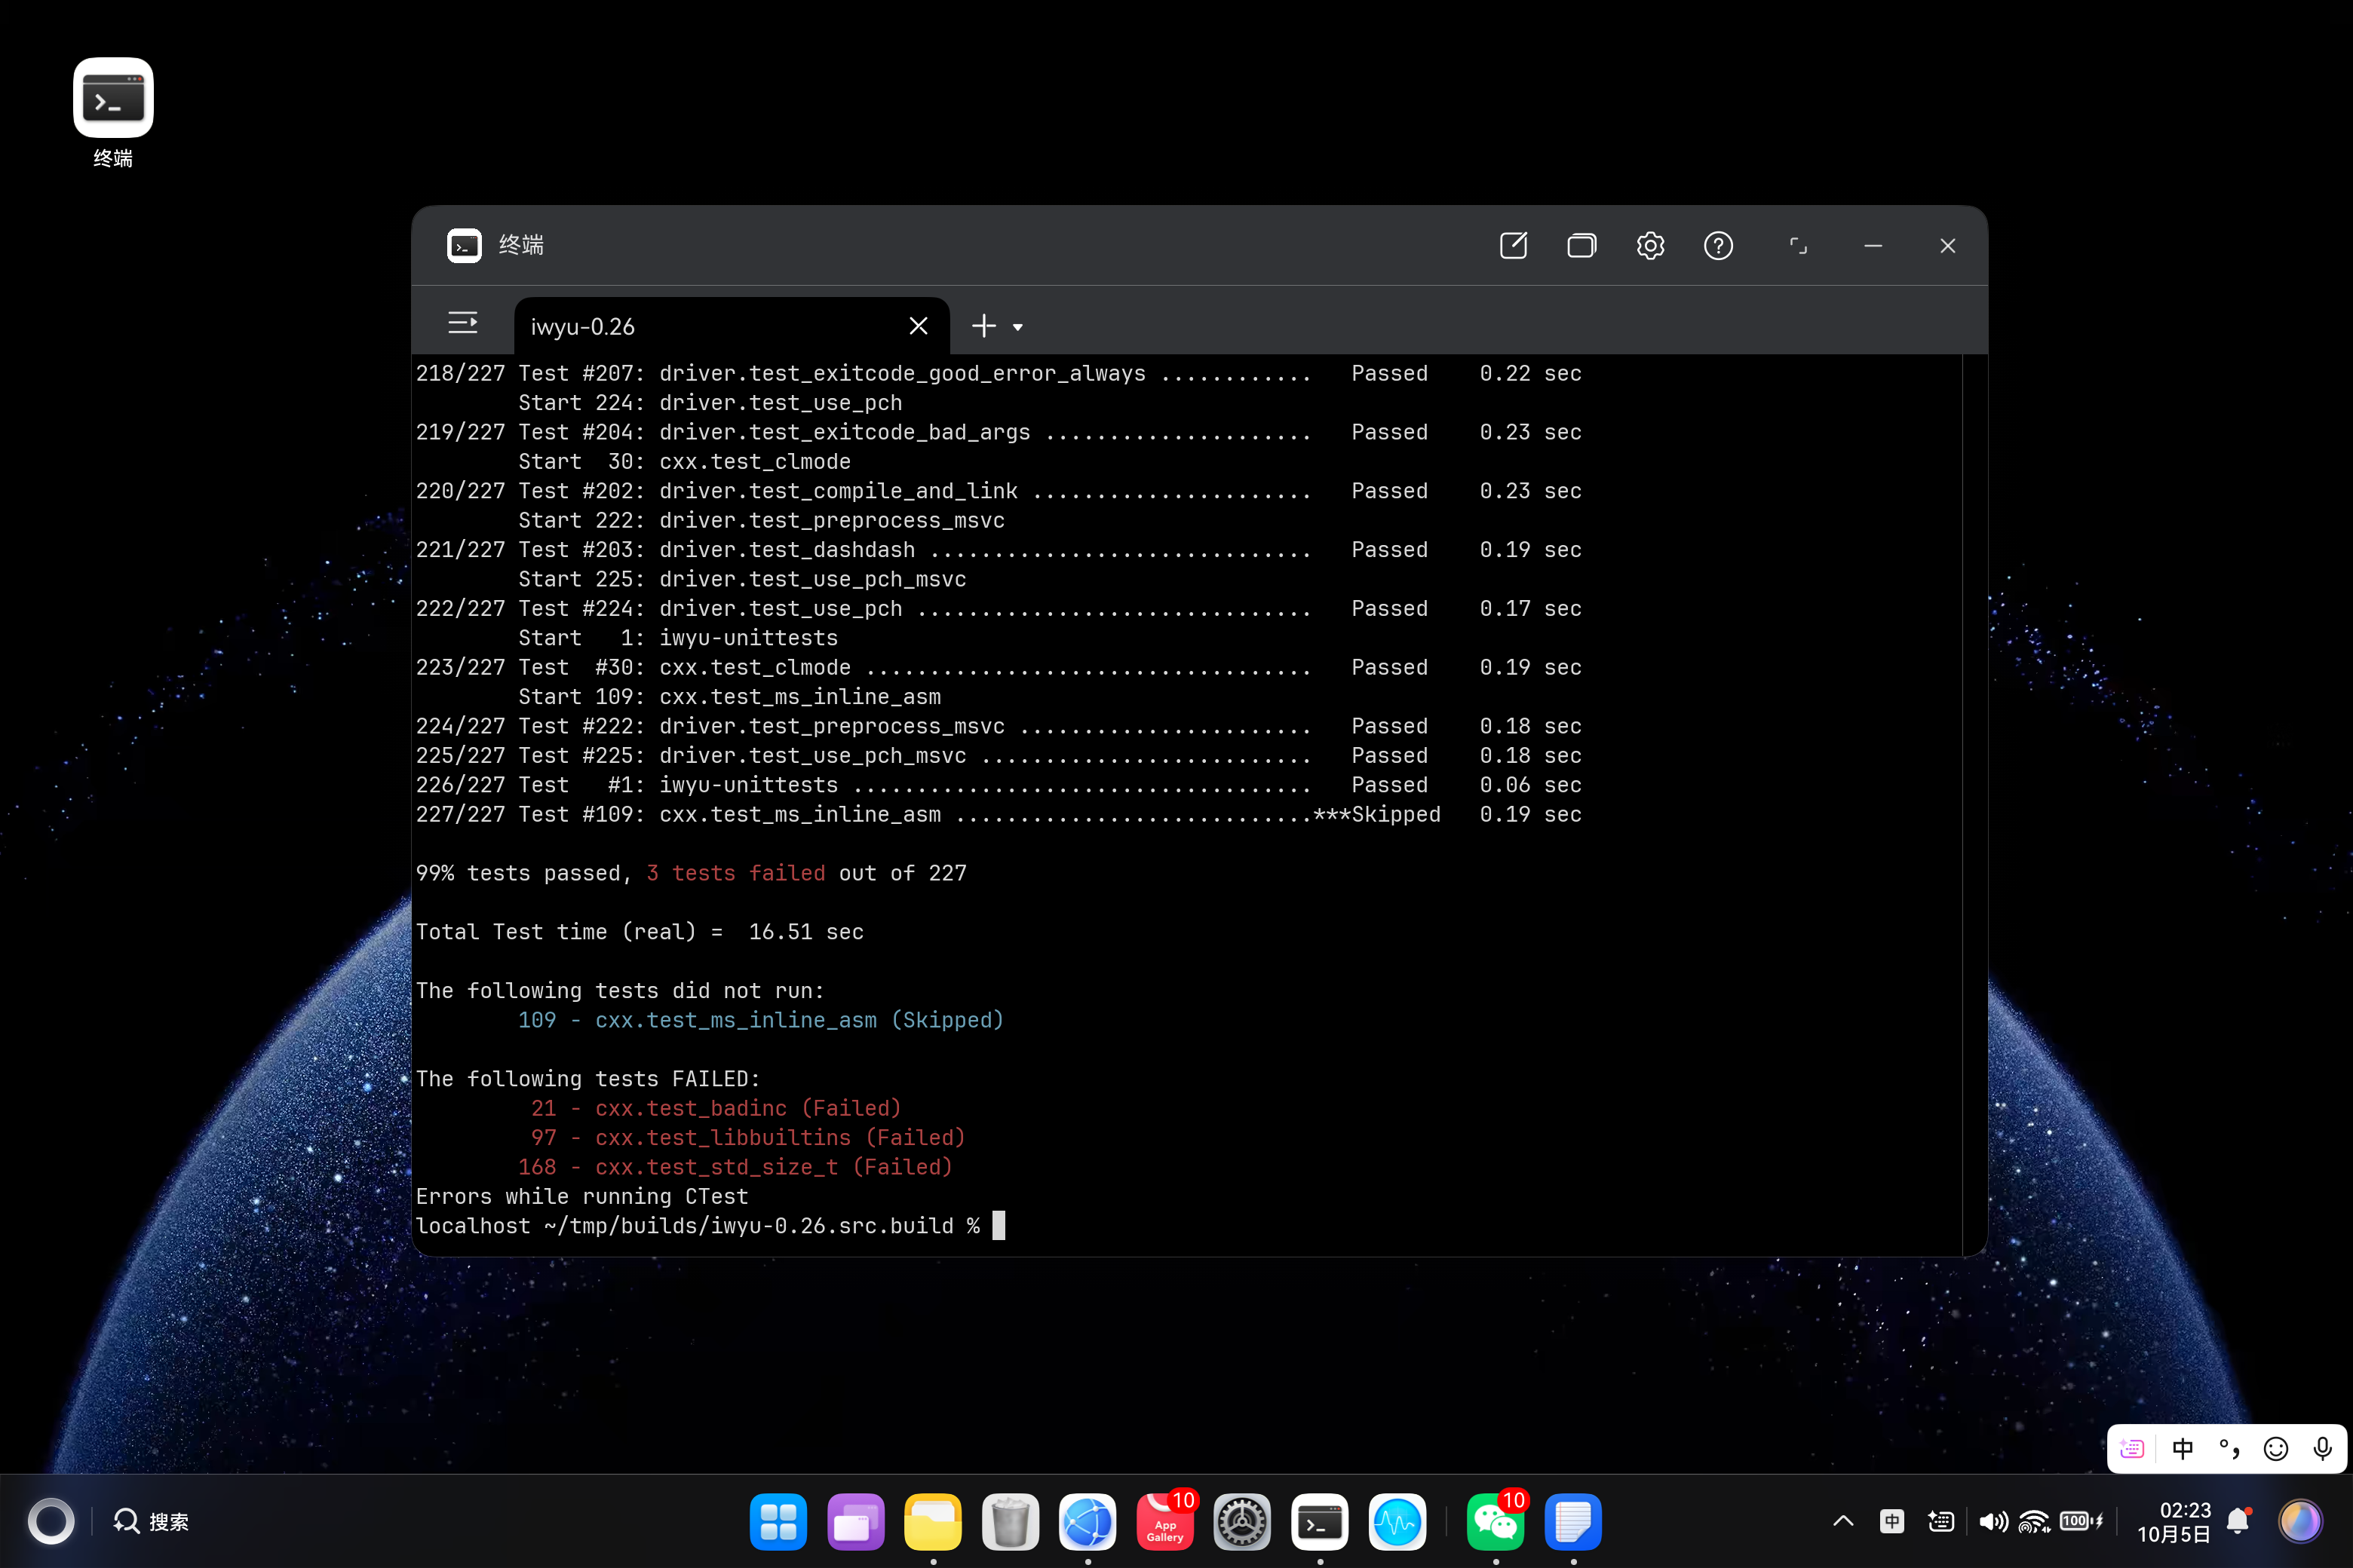Image resolution: width=2353 pixels, height=1568 pixels.
Task: Open terminal settings gear icon
Action: [1649, 245]
